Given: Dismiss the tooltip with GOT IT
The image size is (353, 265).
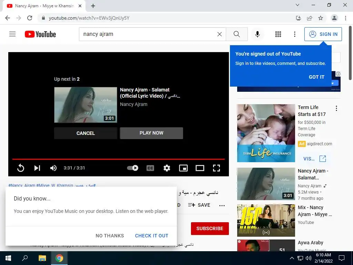Looking at the screenshot, I should pyautogui.click(x=316, y=77).
